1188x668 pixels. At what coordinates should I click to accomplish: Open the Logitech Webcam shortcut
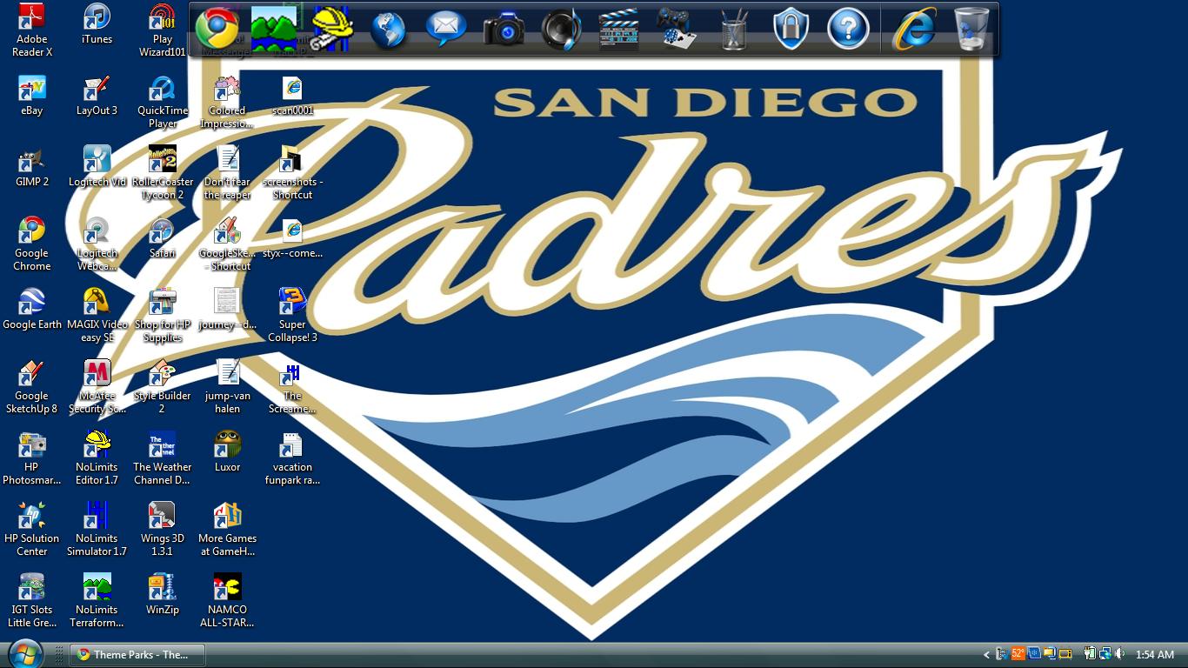(97, 244)
